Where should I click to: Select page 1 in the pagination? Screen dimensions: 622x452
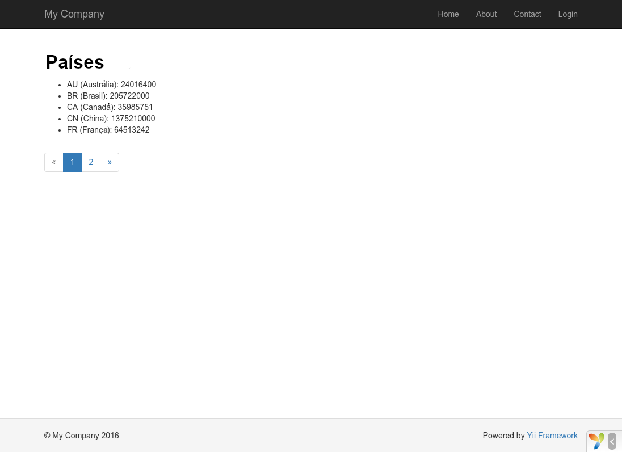coord(73,162)
